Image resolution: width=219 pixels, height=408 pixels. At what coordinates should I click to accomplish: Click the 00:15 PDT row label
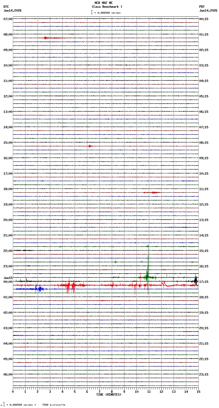coord(204,19)
